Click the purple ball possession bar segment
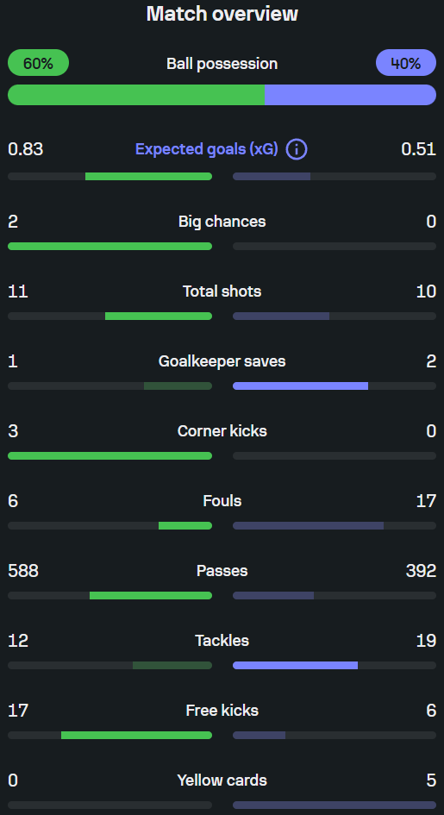This screenshot has height=815, width=444. click(x=351, y=95)
